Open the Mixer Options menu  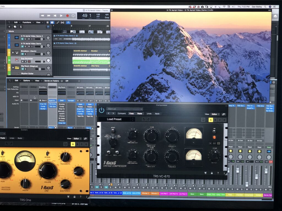[28, 81]
